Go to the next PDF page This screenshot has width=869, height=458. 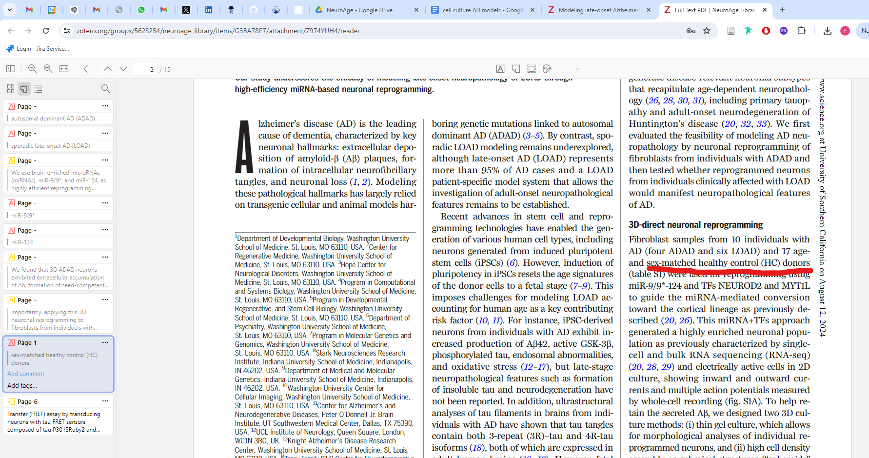coord(123,69)
